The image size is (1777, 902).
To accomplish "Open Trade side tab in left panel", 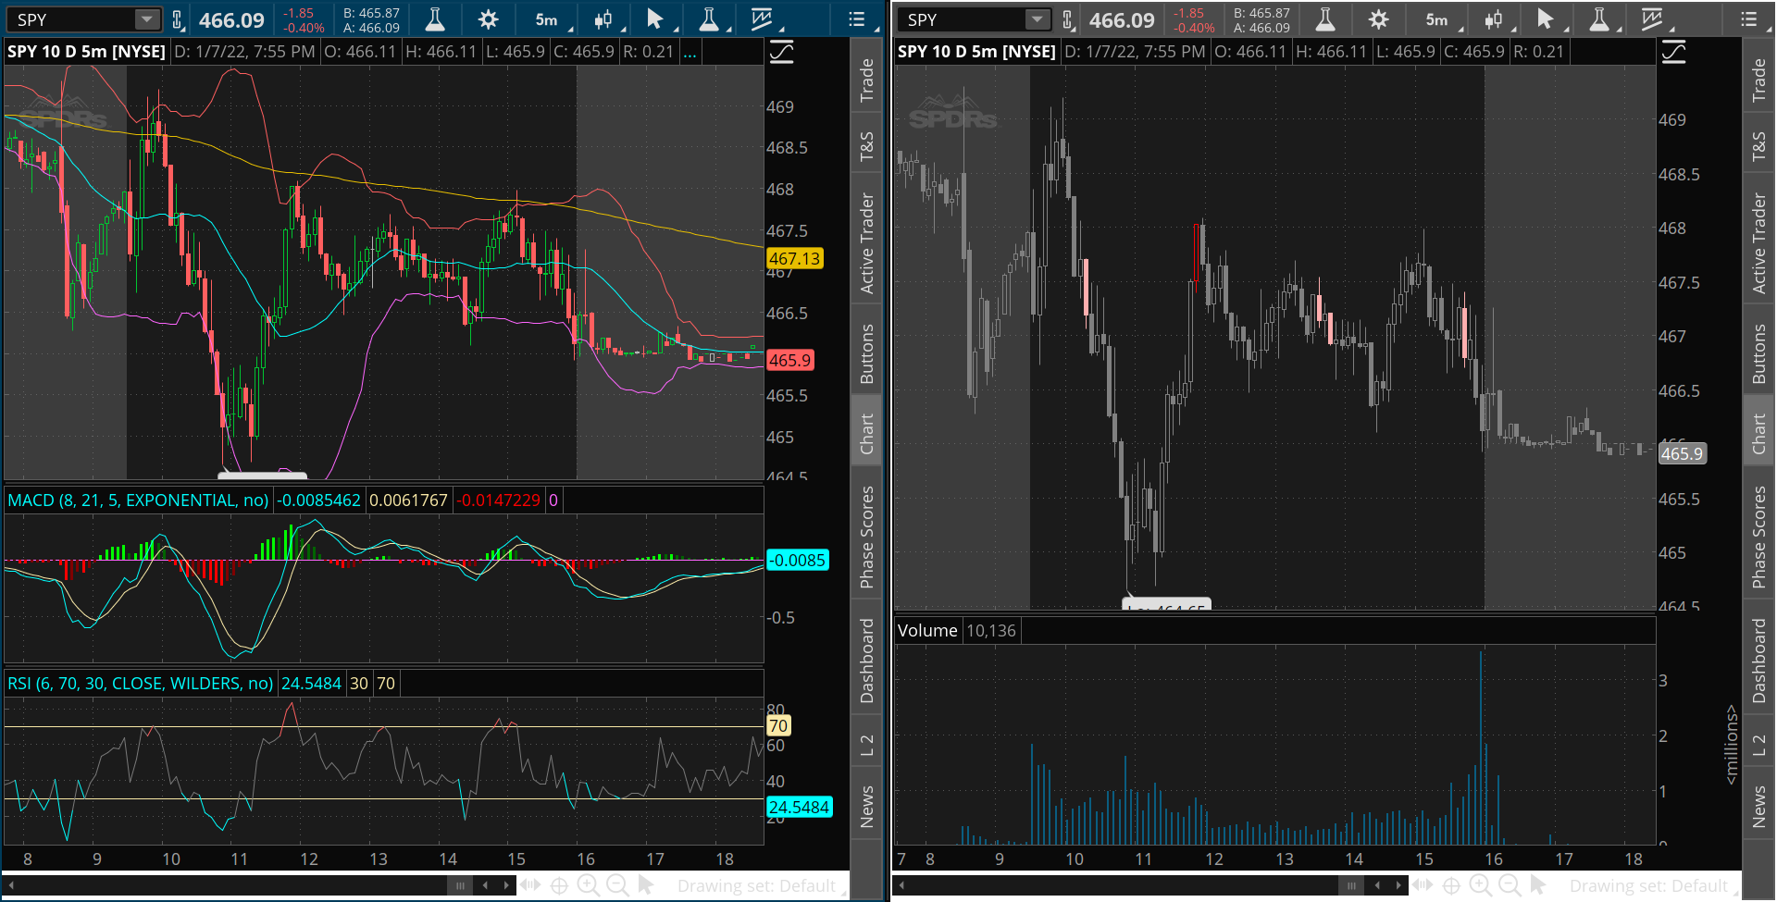I will (867, 80).
